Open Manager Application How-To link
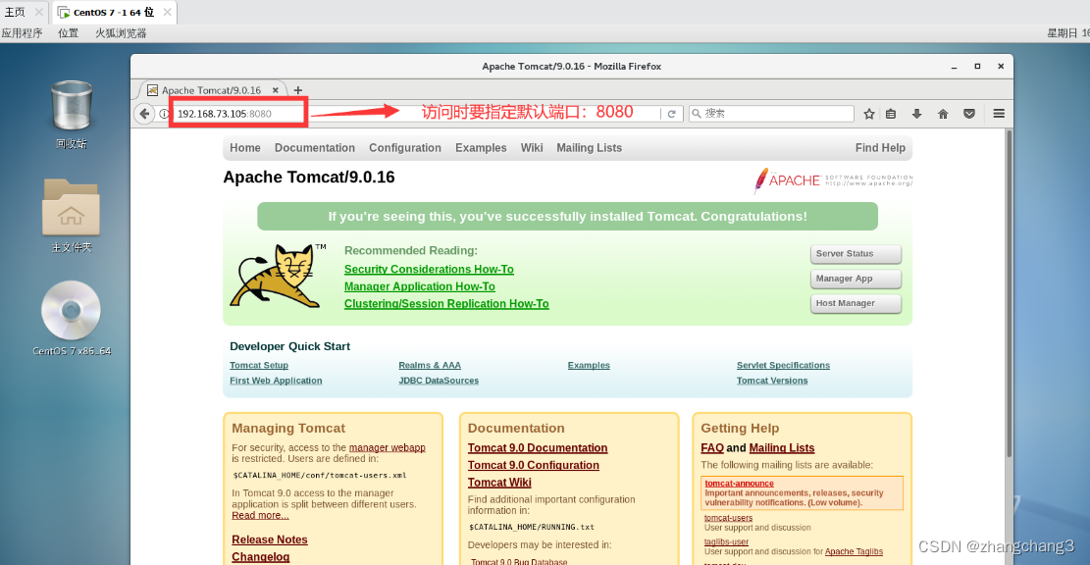This screenshot has width=1090, height=565. coord(419,287)
